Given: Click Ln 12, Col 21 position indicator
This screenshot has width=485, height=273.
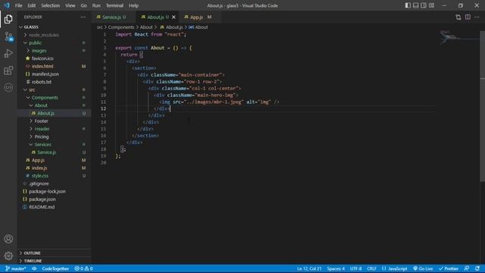Looking at the screenshot, I should (x=309, y=268).
